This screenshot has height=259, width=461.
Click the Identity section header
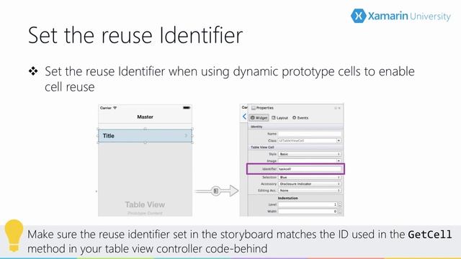coord(295,127)
